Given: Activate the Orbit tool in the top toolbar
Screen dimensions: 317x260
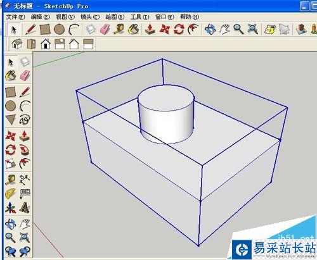Looking at the screenshot, I should pos(210,29).
